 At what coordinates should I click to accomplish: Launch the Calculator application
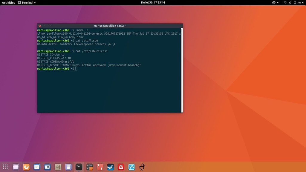[x=89, y=167]
